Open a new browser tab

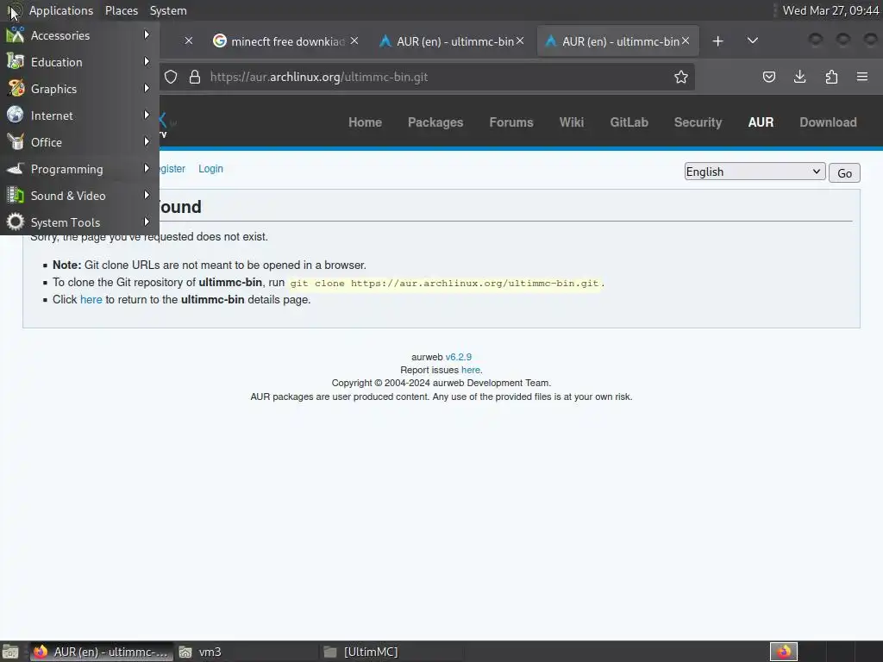717,41
